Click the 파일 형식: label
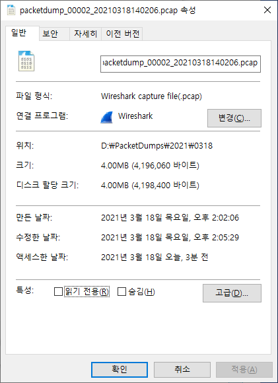Screen dimensions: 278x383 coord(34,96)
